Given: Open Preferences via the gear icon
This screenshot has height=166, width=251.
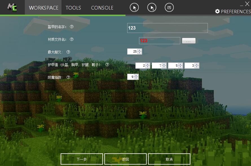Looking at the screenshot, I should [x=217, y=11].
